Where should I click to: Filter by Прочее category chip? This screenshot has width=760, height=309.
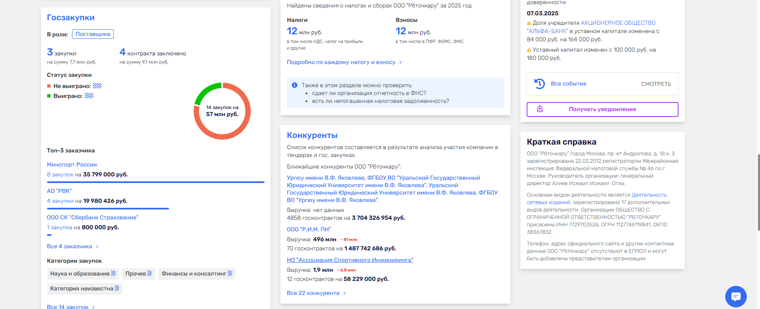[x=139, y=273]
